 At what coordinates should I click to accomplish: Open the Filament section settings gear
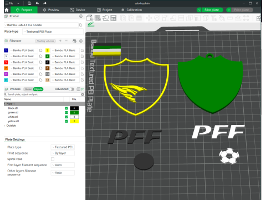(x=81, y=41)
